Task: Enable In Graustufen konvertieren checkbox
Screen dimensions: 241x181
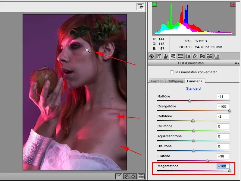Action: click(172, 72)
